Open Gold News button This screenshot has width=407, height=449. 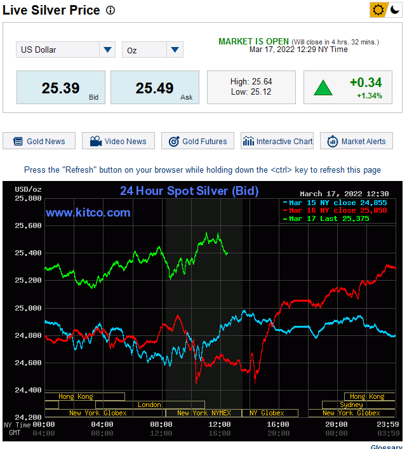pos(39,141)
